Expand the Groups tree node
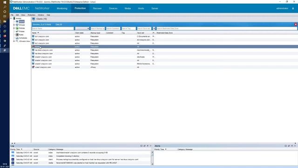298x168 pixels. click(x=14, y=25)
